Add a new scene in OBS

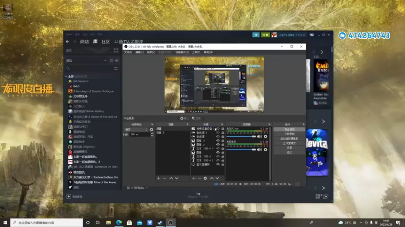pos(159,178)
